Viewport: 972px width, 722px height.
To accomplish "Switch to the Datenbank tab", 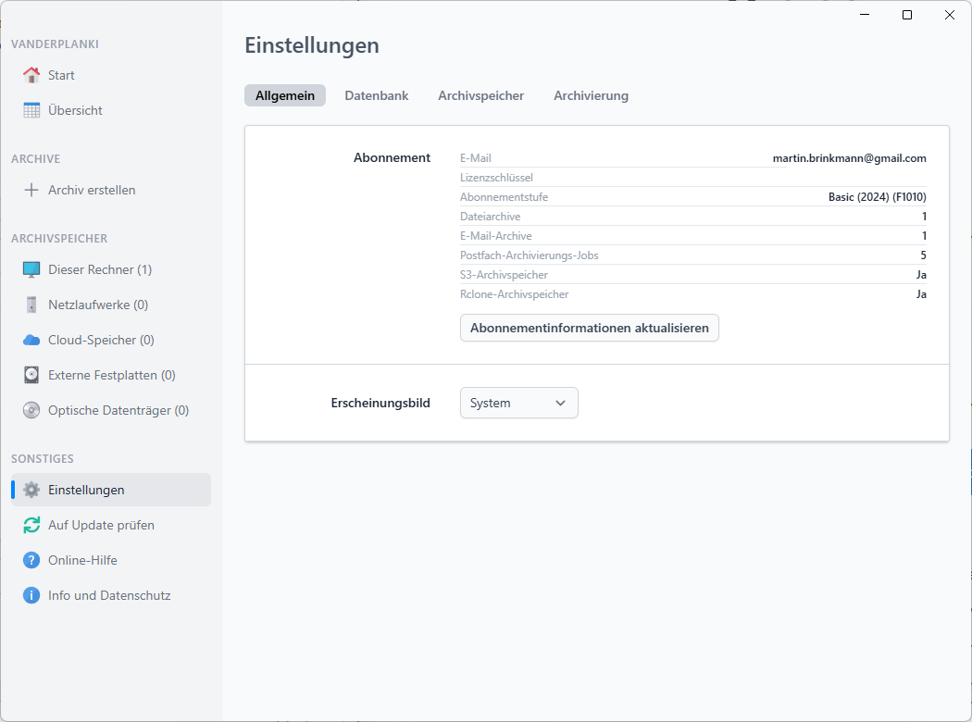I will (x=376, y=94).
